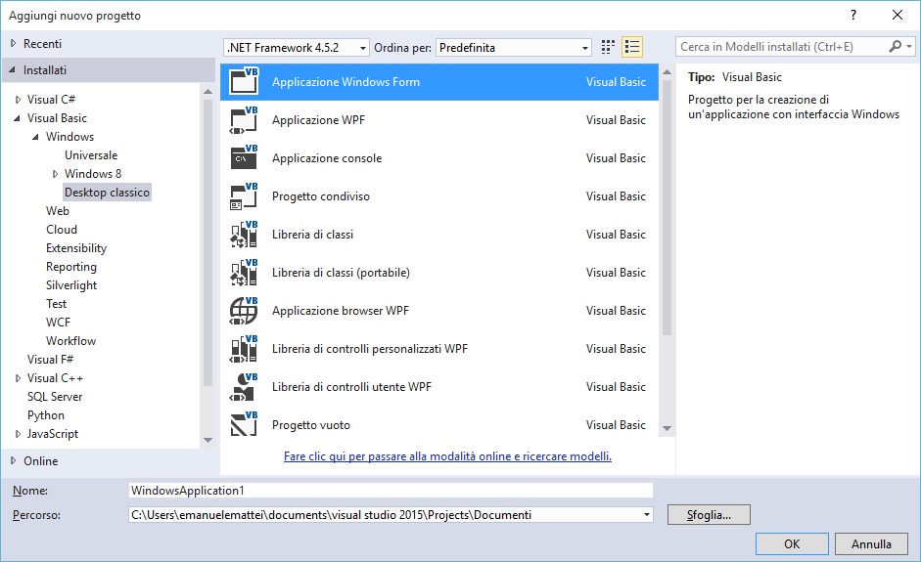Select the WCF category
Image resolution: width=921 pixels, height=562 pixels.
point(58,323)
